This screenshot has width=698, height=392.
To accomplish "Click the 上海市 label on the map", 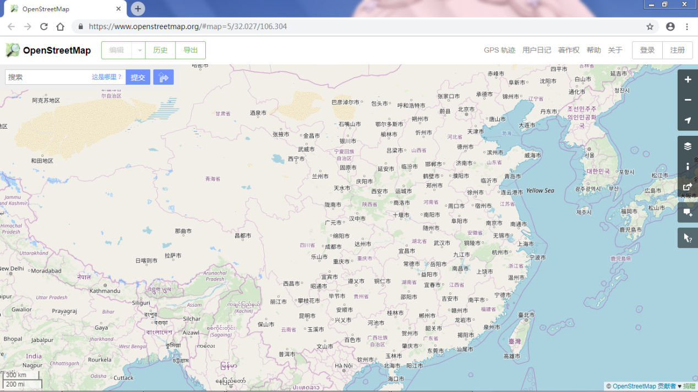I will coord(525,244).
